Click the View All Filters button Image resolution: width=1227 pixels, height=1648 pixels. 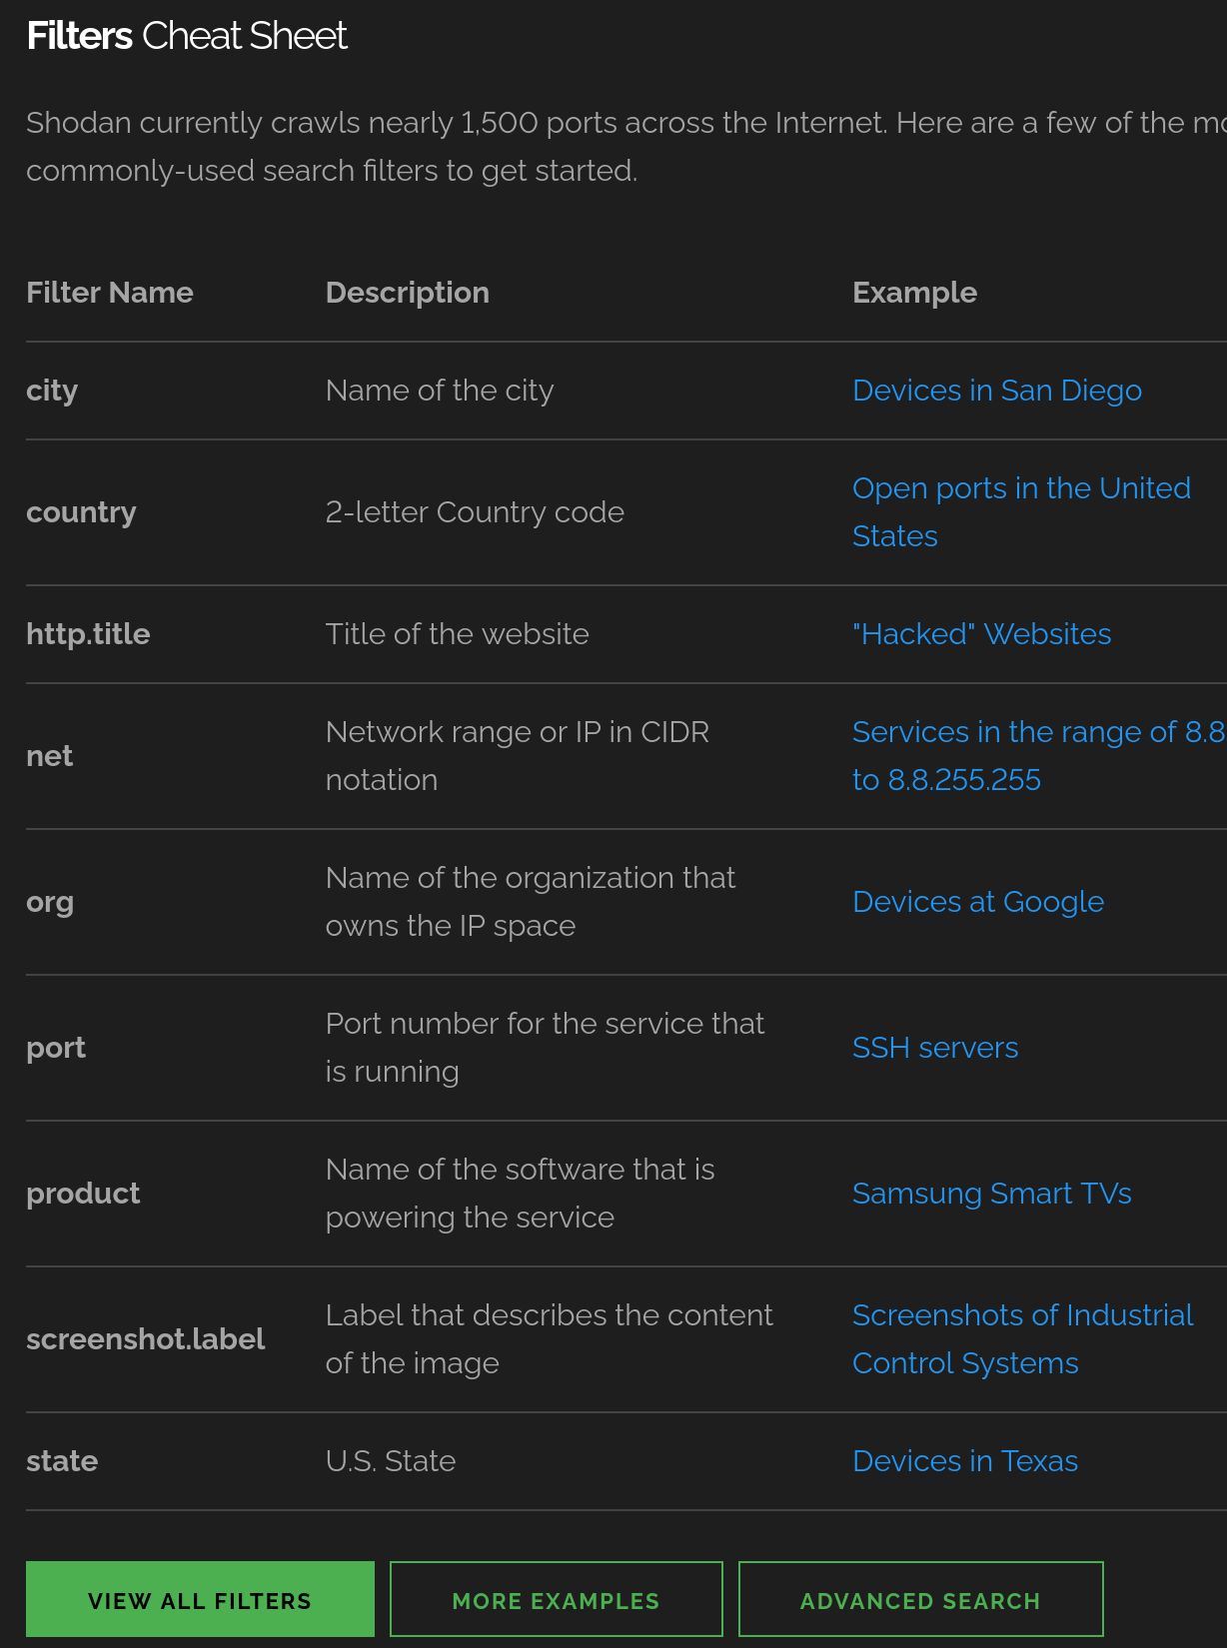[200, 1599]
